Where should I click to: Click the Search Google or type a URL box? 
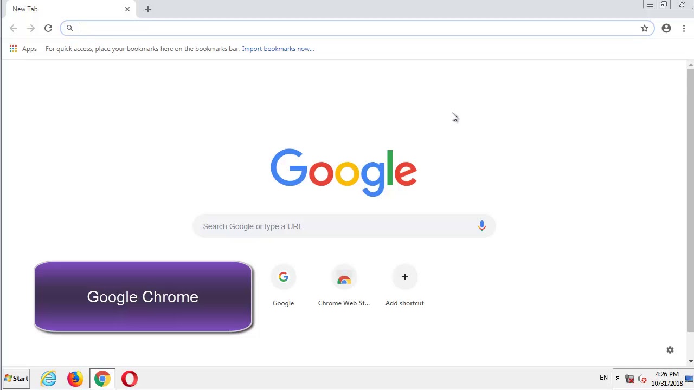point(344,226)
